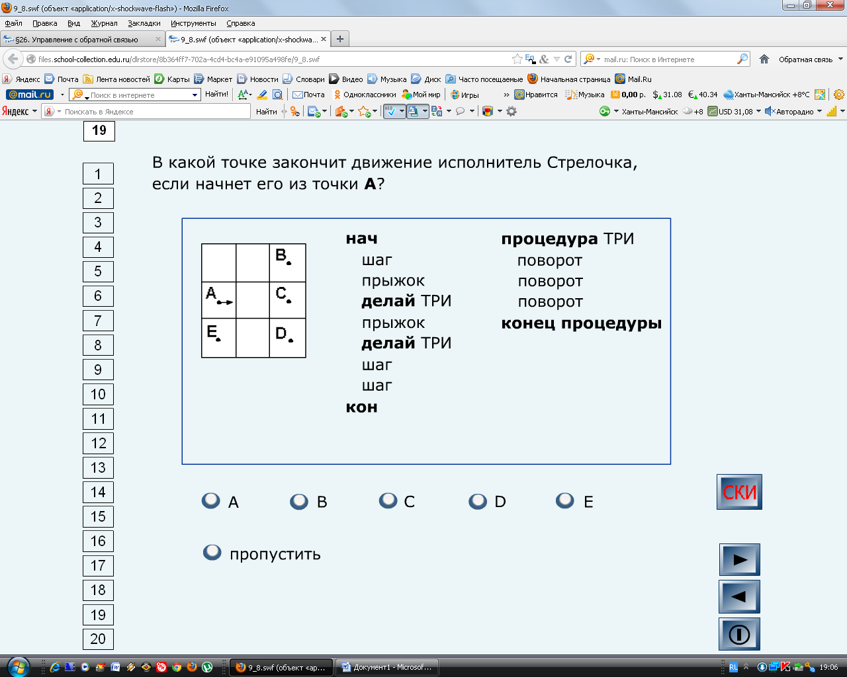
Task: Open the Закладки menu
Action: tap(144, 23)
